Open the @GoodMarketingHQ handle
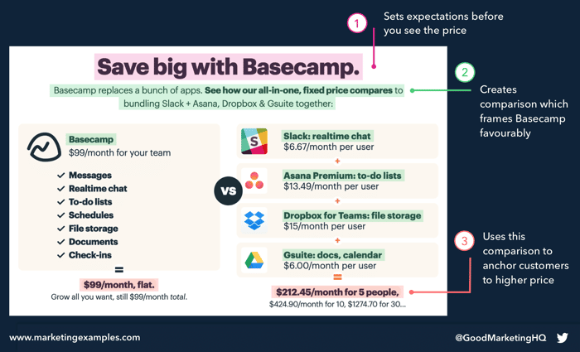Image resolution: width=580 pixels, height=352 pixels. pos(500,338)
